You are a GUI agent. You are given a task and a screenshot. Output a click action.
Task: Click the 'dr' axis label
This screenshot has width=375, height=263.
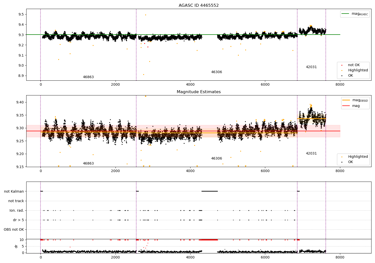click(x=16, y=246)
